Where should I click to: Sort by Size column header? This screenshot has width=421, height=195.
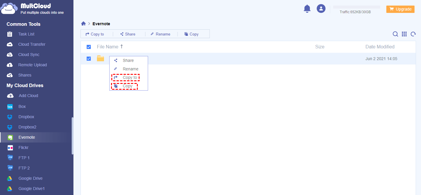click(x=320, y=47)
